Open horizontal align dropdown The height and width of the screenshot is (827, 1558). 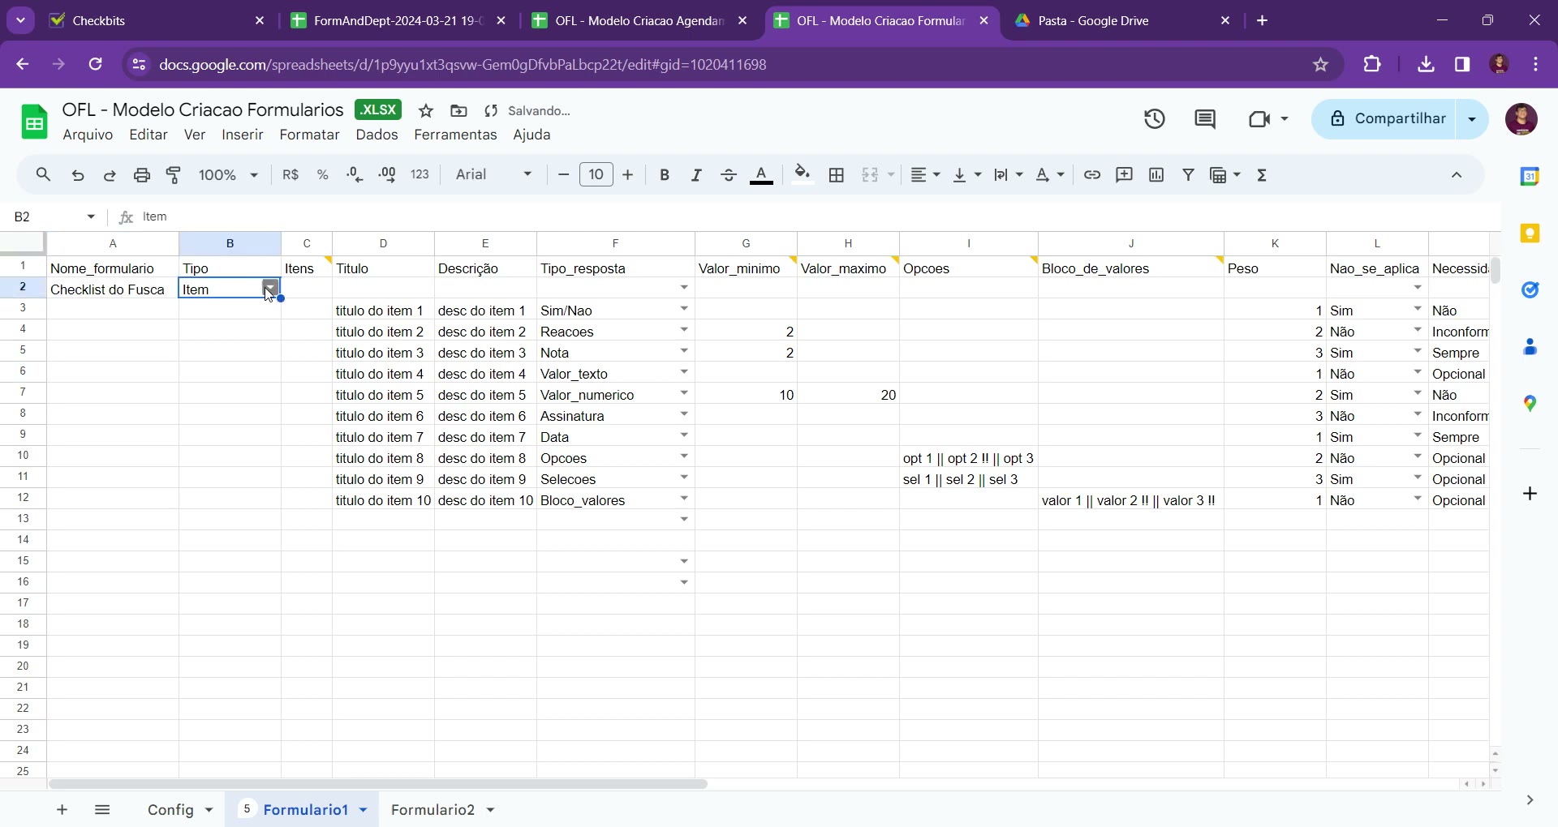tap(924, 174)
